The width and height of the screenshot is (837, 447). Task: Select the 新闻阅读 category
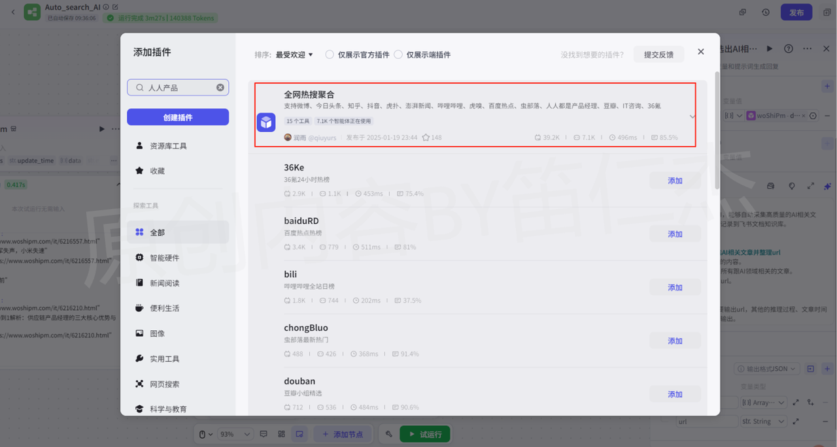coord(178,283)
